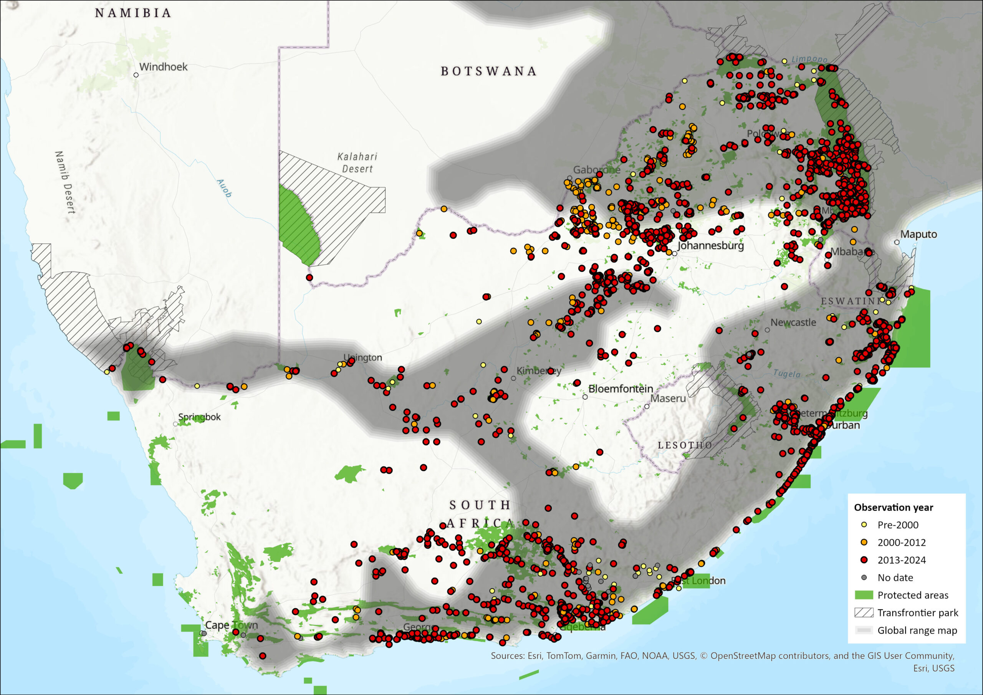Select the Kalahari Desert label
The image size is (983, 695).
(357, 163)
